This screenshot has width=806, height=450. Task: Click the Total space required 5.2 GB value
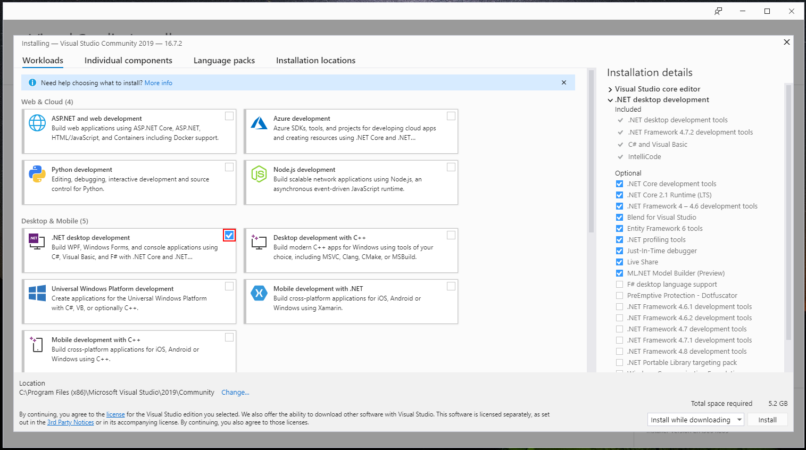(x=778, y=404)
